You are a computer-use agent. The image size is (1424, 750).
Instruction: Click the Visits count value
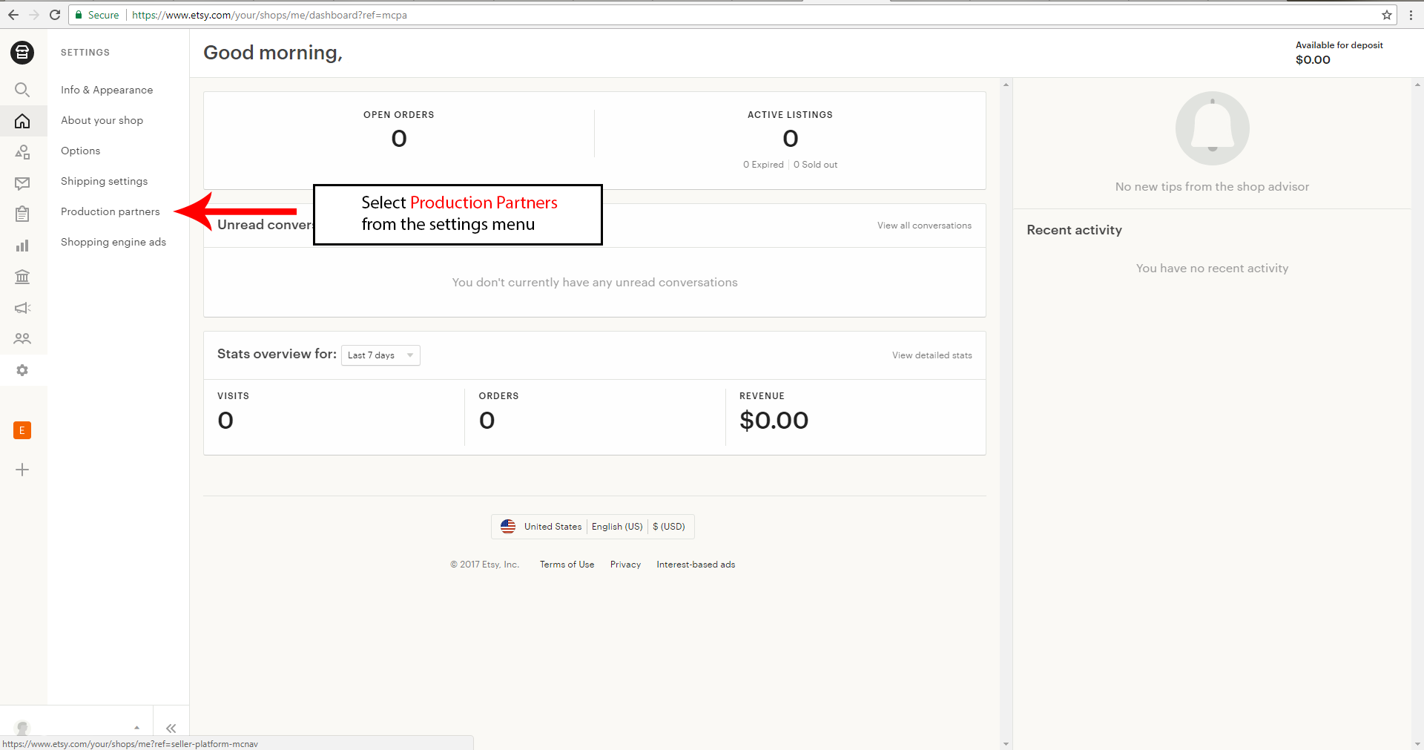point(225,421)
